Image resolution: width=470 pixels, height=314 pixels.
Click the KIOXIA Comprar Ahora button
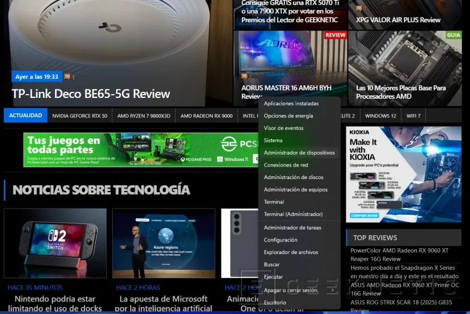tap(364, 215)
